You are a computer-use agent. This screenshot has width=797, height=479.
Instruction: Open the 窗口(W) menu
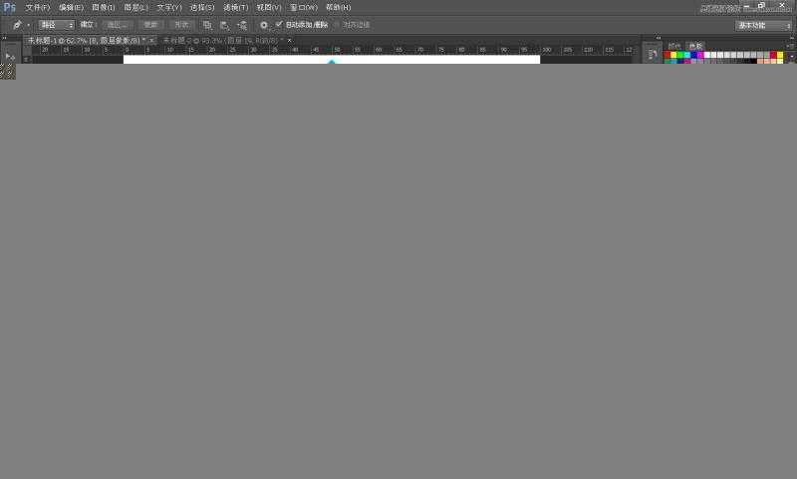304,8
